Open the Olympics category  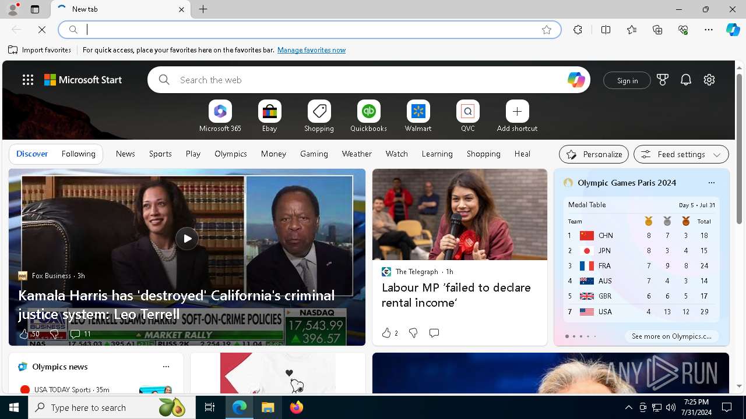pyautogui.click(x=231, y=154)
